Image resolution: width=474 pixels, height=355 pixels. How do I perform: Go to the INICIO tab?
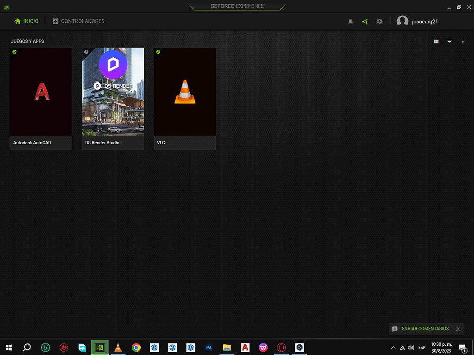tap(26, 21)
